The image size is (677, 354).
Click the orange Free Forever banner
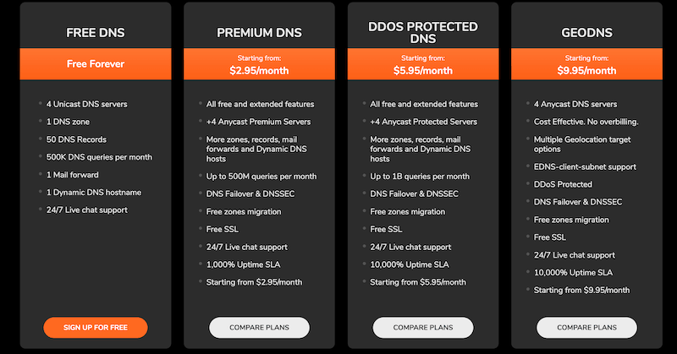coord(96,63)
